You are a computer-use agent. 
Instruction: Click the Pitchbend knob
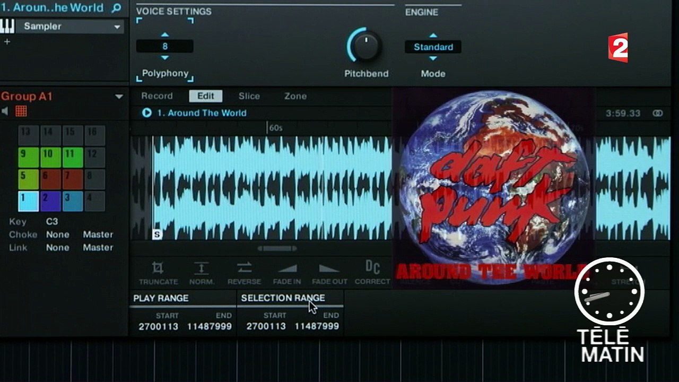(365, 46)
